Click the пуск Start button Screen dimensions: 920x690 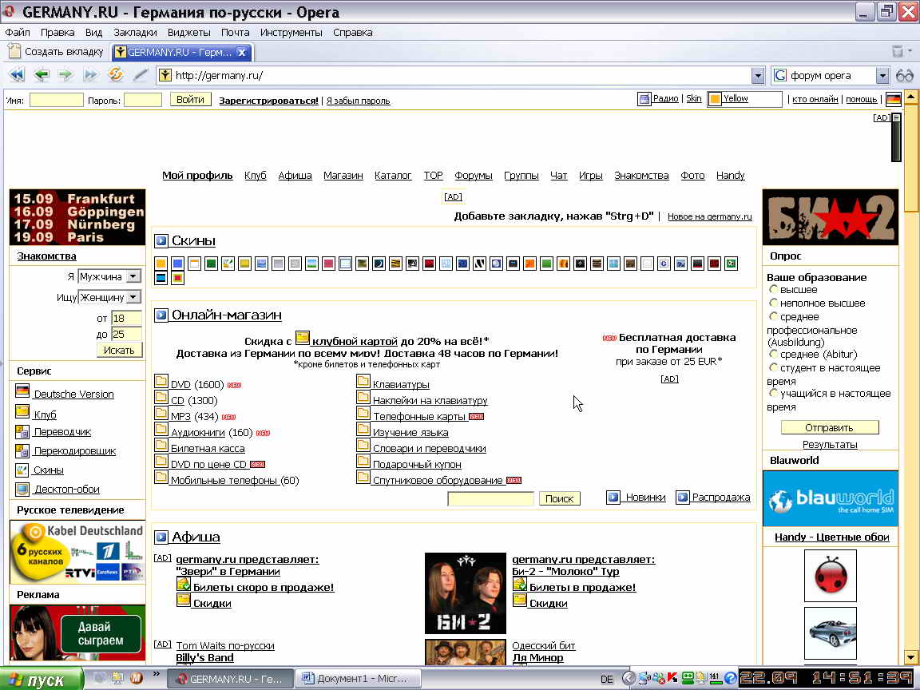[41, 679]
